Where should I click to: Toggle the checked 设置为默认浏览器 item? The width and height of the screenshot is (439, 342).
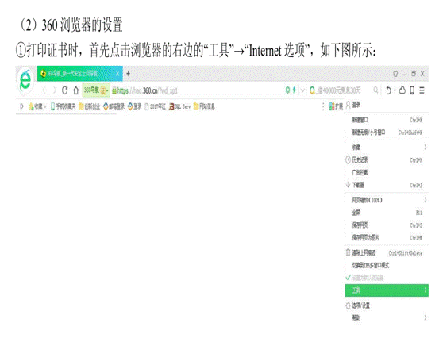[387, 278]
